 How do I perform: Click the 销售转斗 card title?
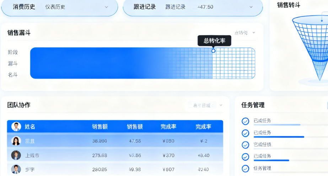(x=289, y=5)
